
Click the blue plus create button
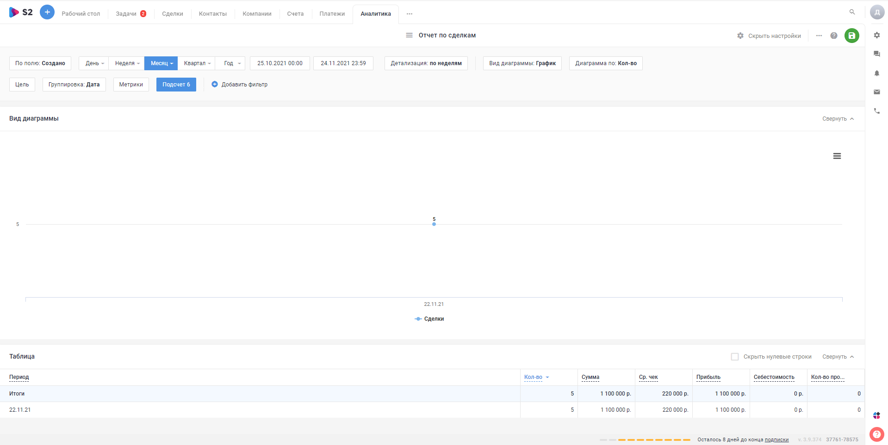[x=47, y=12]
